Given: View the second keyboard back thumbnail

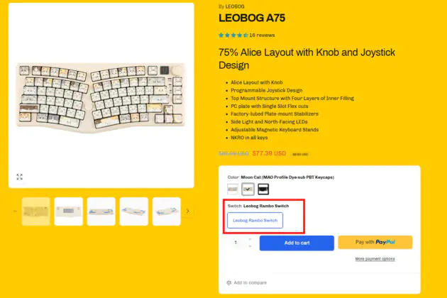Looking at the screenshot, I should pos(68,211).
